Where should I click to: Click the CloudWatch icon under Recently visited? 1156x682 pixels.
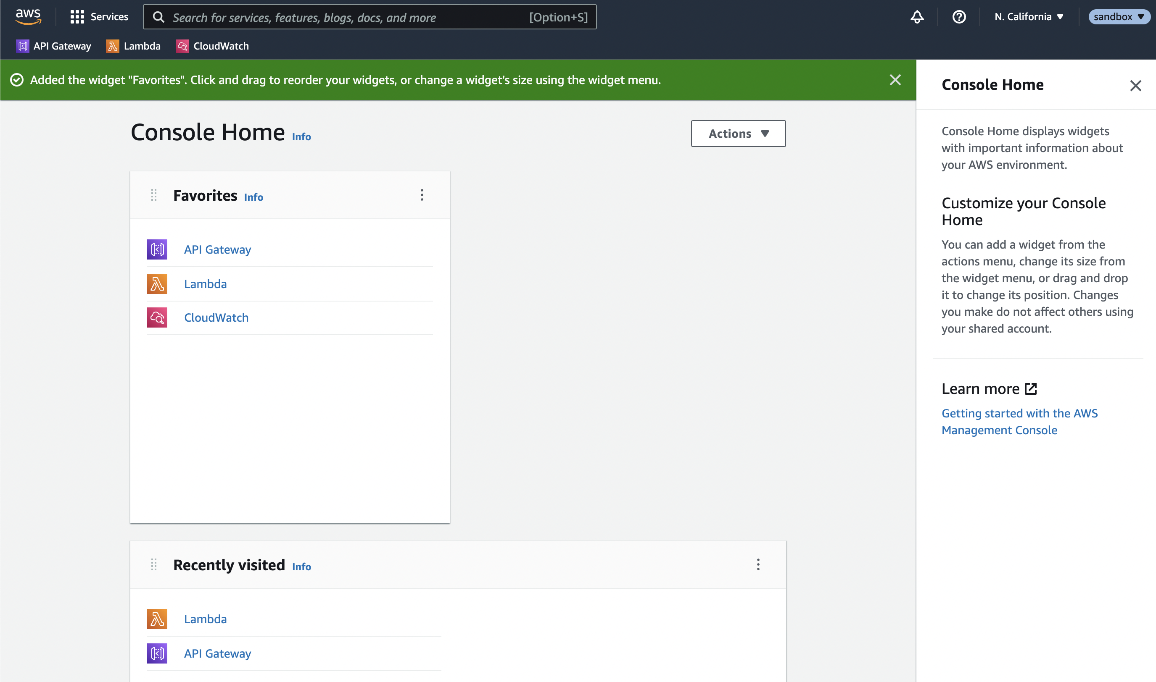(157, 679)
